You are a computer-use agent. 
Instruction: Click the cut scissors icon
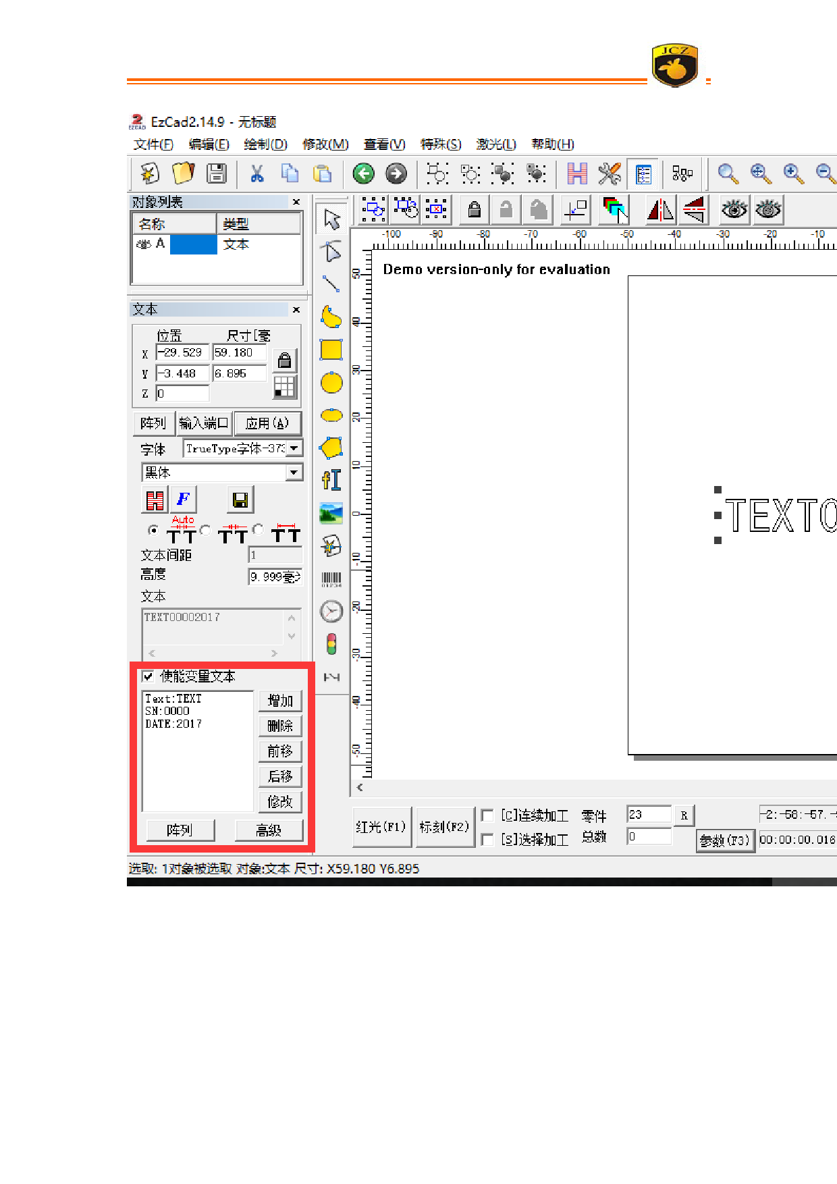tap(256, 173)
